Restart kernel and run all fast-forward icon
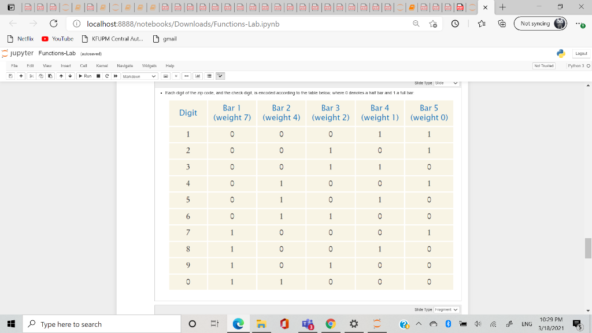 tap(116, 76)
